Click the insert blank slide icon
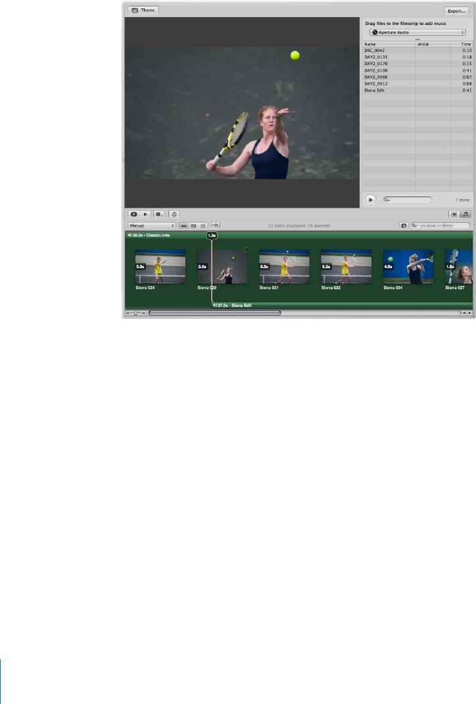 pos(216,225)
